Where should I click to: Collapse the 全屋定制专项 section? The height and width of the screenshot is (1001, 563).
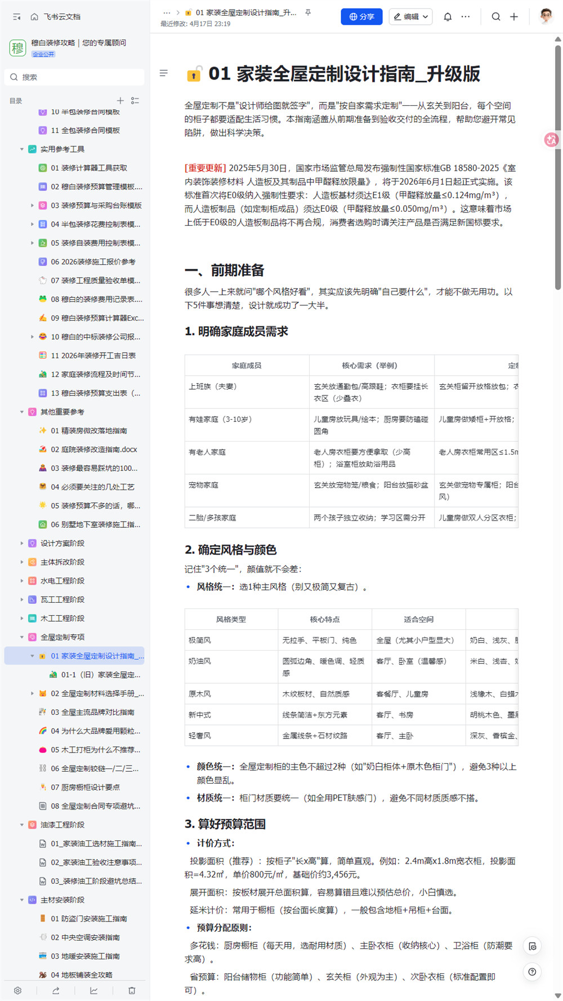pos(22,637)
